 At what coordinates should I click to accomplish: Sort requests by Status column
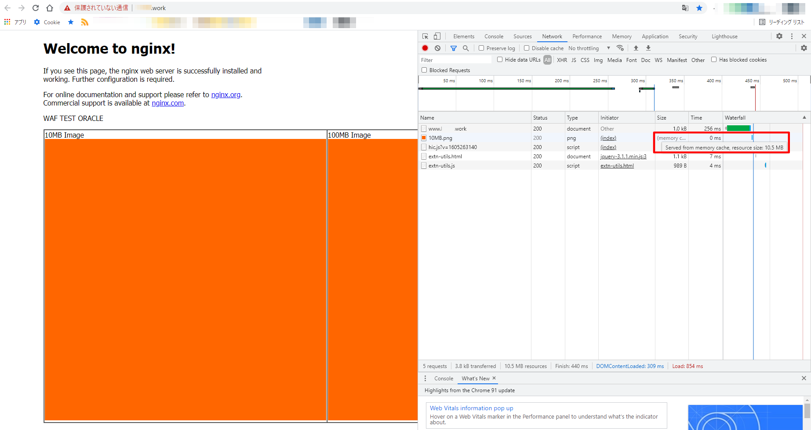click(x=548, y=117)
